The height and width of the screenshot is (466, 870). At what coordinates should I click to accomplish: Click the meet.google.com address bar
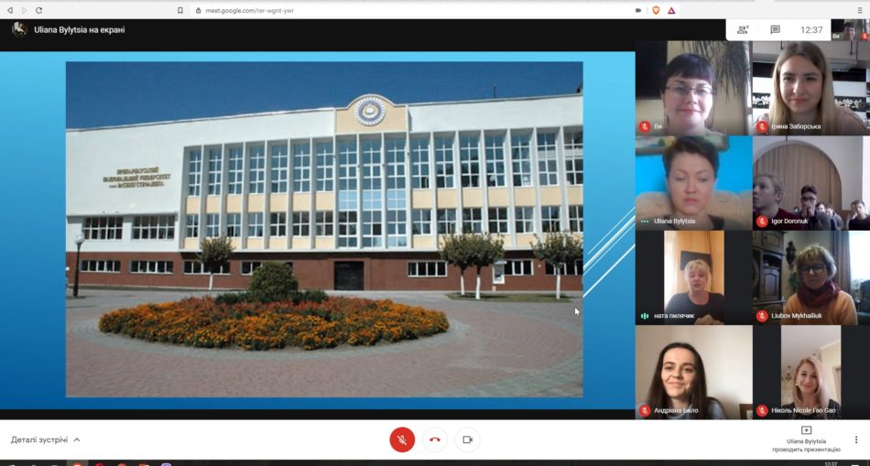tap(366, 10)
